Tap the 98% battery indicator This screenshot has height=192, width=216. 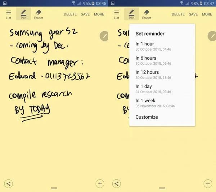pos(197,3)
